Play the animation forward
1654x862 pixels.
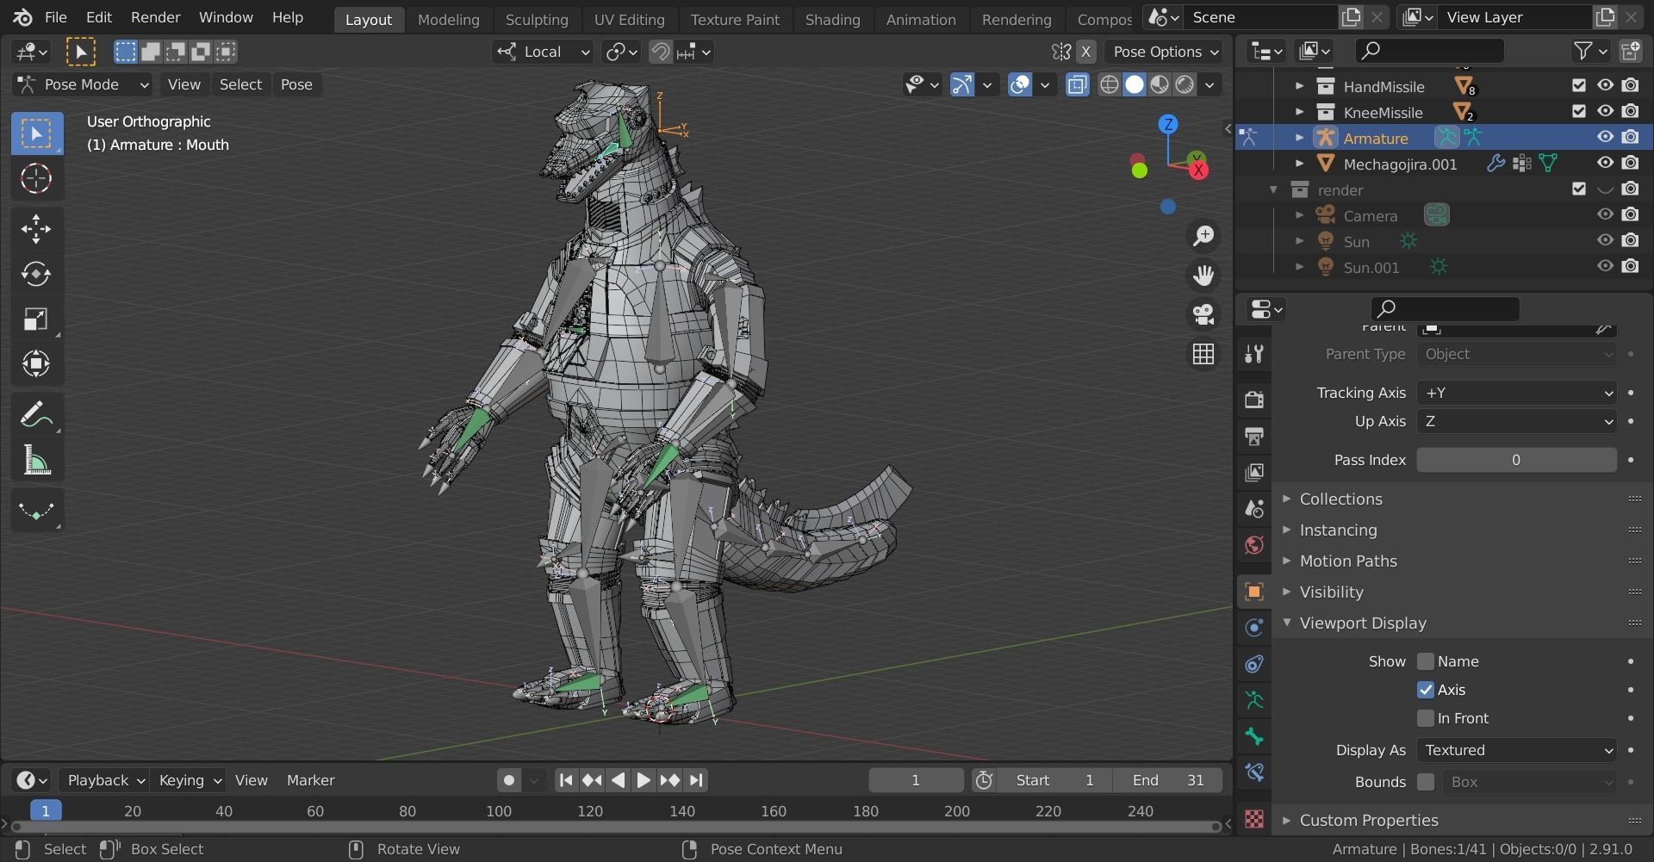point(644,780)
